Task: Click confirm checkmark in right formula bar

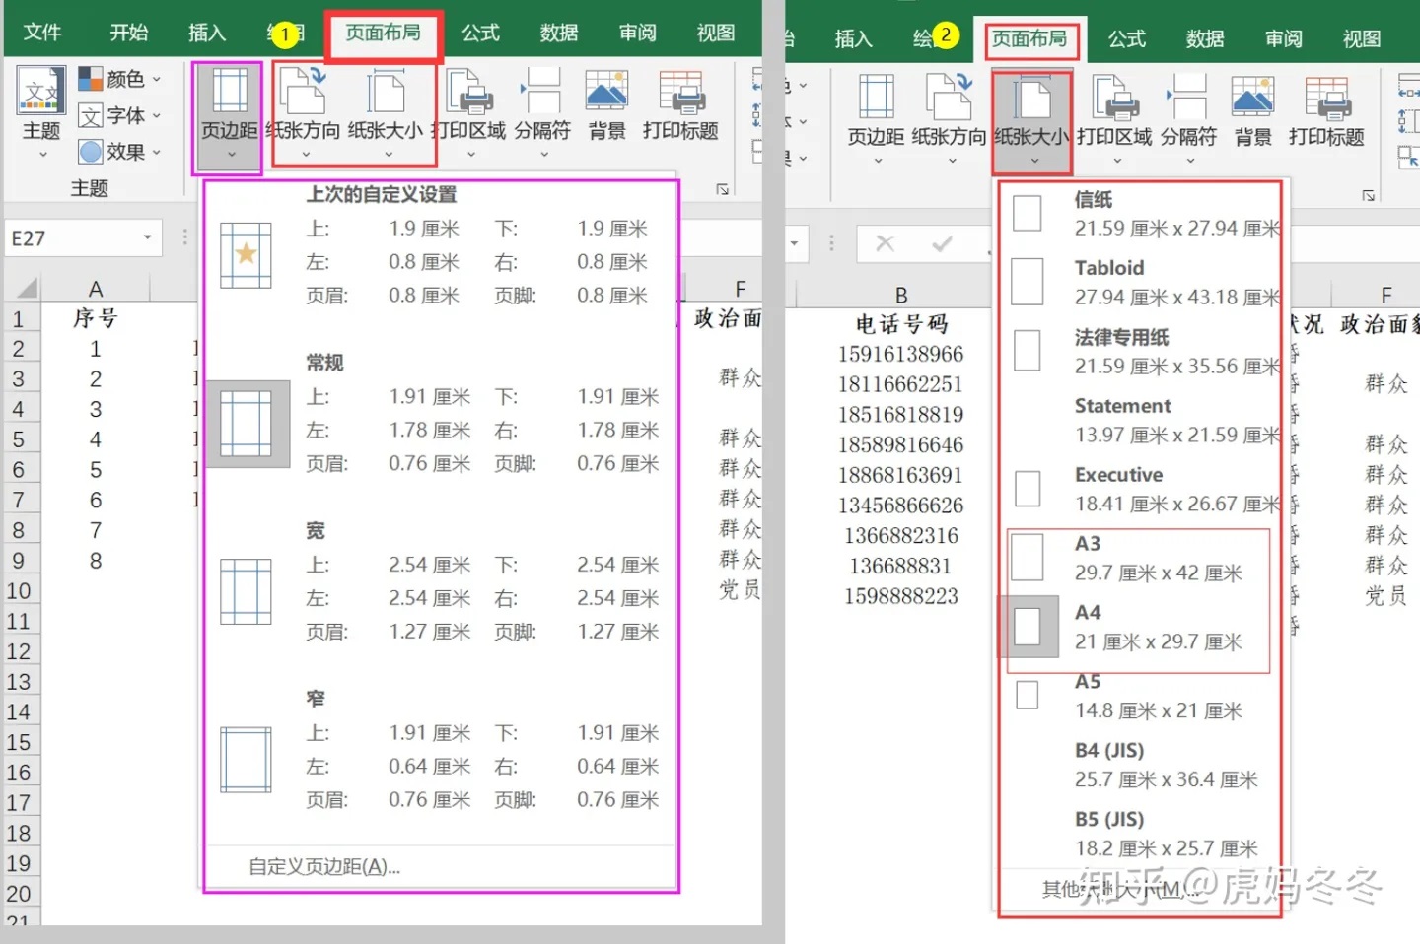Action: (x=942, y=243)
